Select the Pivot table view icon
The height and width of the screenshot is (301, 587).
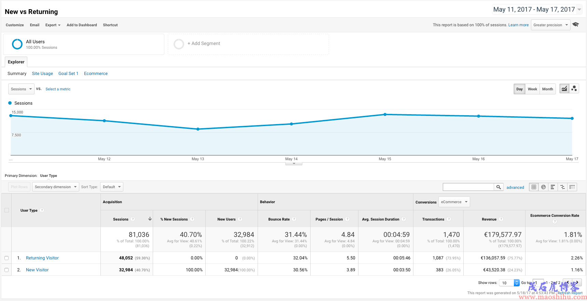pos(572,187)
